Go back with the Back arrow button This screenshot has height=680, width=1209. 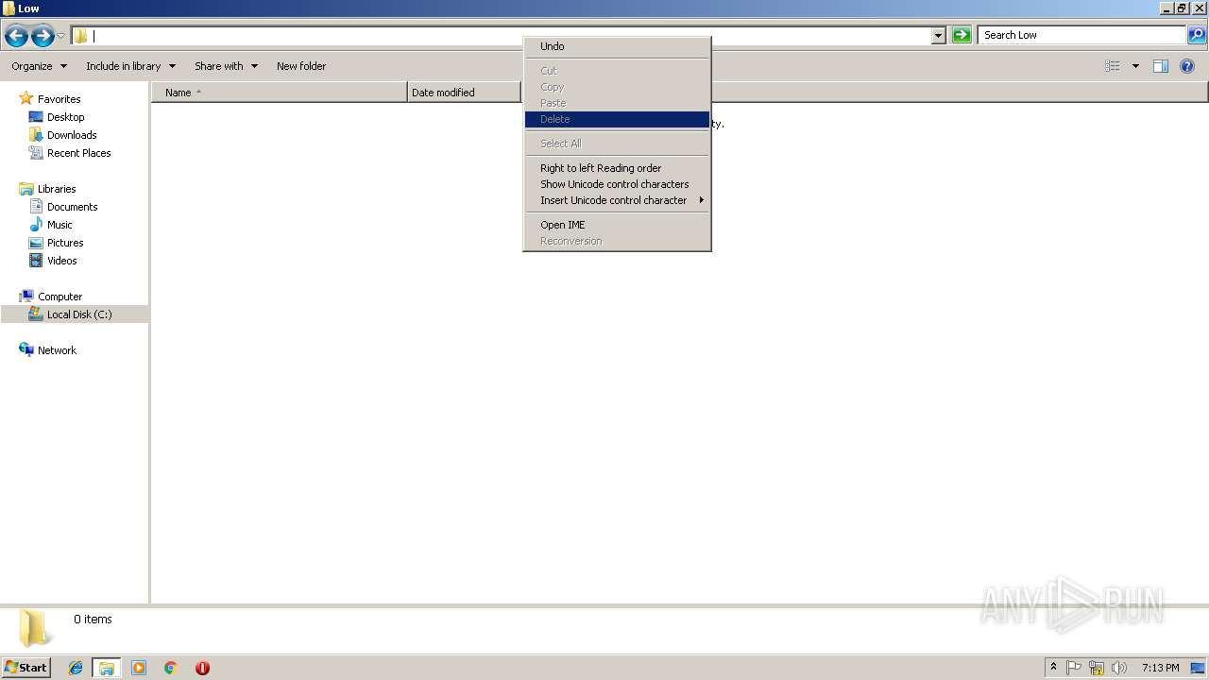click(16, 36)
